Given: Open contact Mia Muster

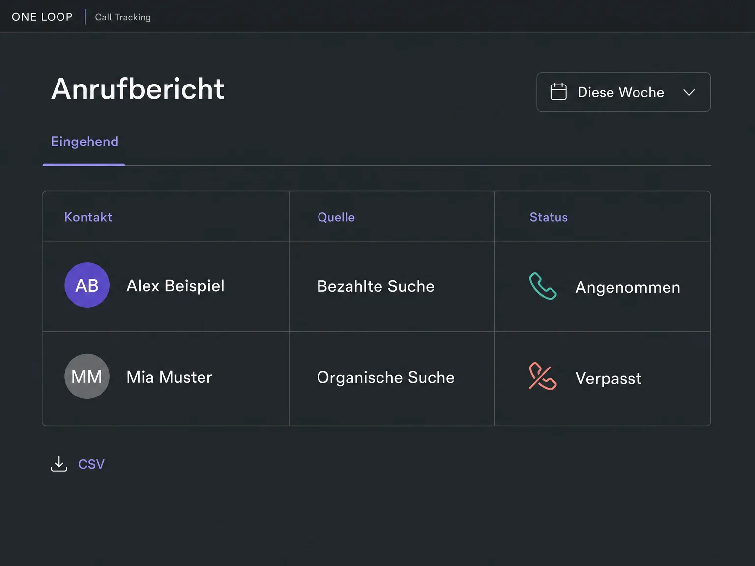Looking at the screenshot, I should pos(169,377).
